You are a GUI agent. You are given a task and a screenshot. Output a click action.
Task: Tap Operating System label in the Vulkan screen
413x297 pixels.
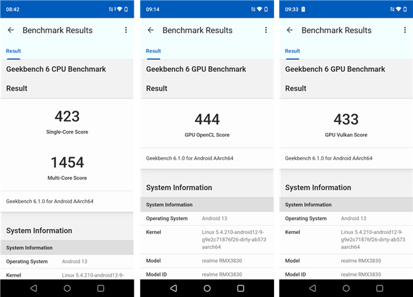(x=306, y=218)
